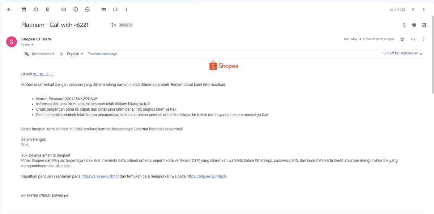The width and height of the screenshot is (434, 214).
Task: Go back to inbox with back arrow
Action: [9, 9]
